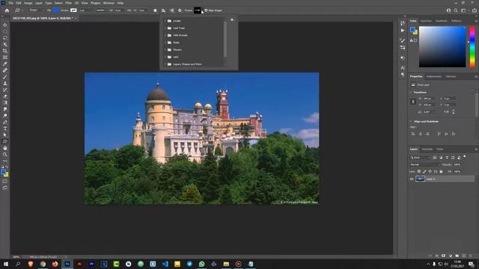The width and height of the screenshot is (479, 269).
Task: Collapse the Transform section
Action: 411,92
